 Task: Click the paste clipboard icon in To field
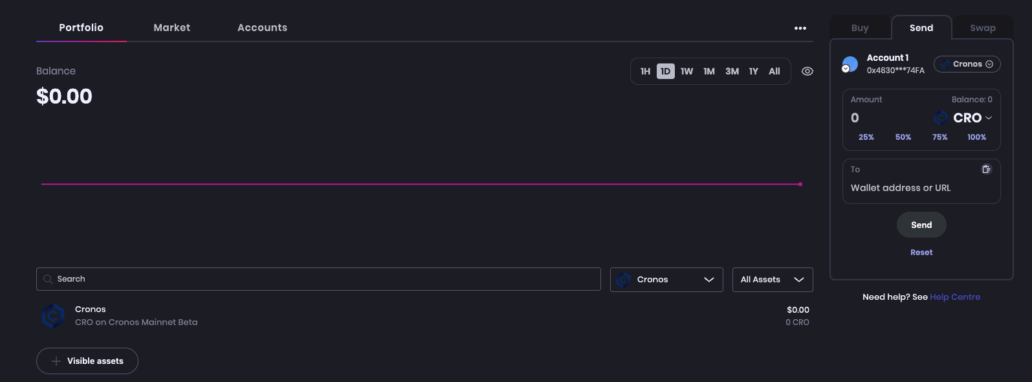(x=986, y=169)
